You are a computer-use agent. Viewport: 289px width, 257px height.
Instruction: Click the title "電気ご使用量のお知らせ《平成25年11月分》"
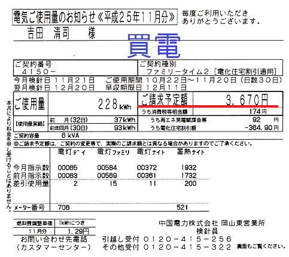(x=95, y=17)
